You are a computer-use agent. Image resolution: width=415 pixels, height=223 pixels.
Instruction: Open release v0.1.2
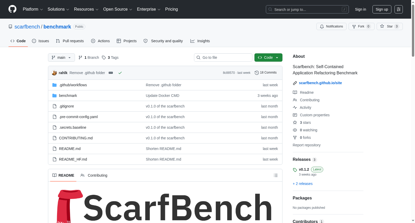(304, 169)
